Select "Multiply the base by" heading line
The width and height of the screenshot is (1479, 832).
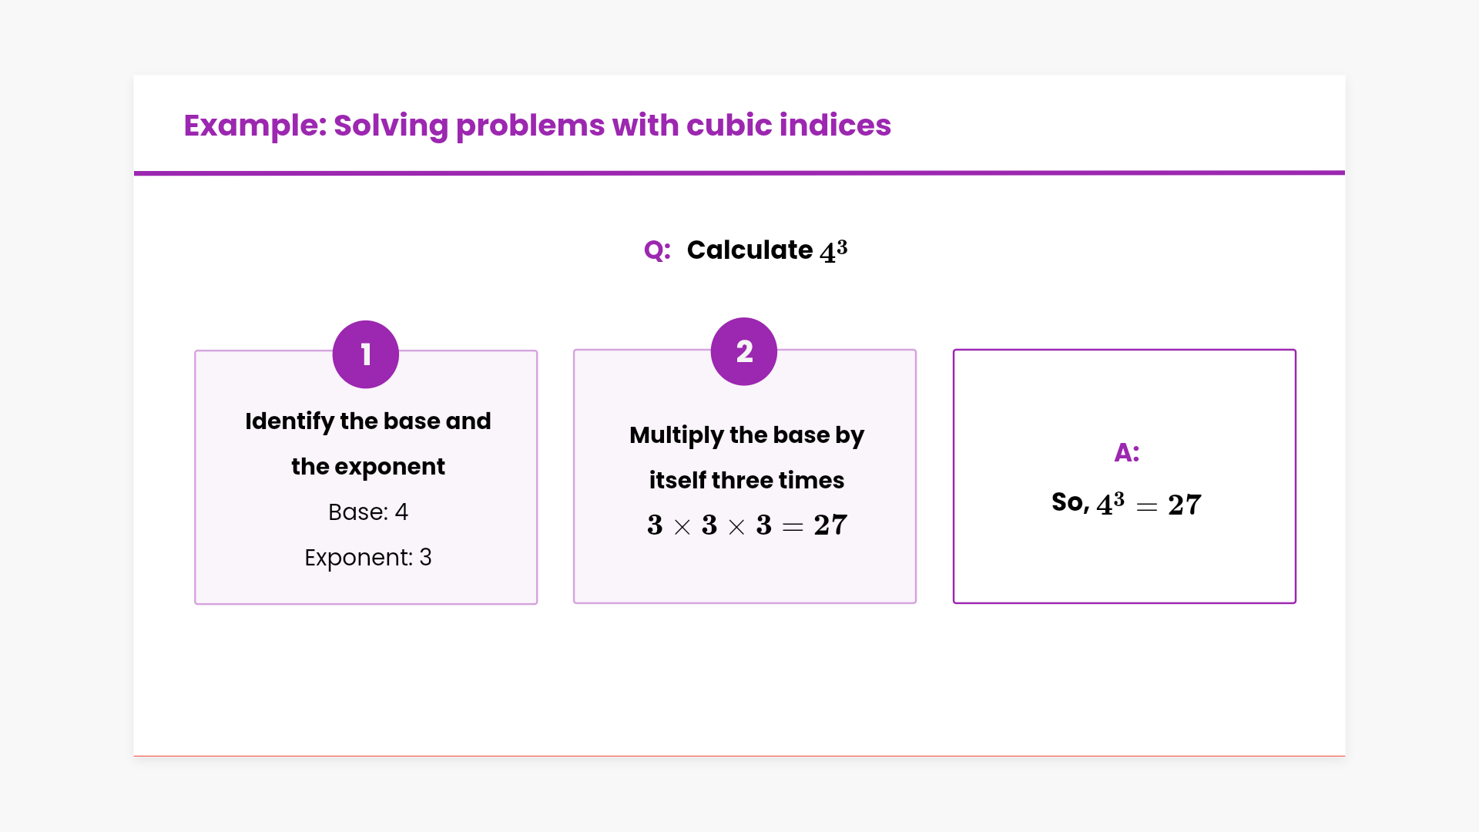746,435
